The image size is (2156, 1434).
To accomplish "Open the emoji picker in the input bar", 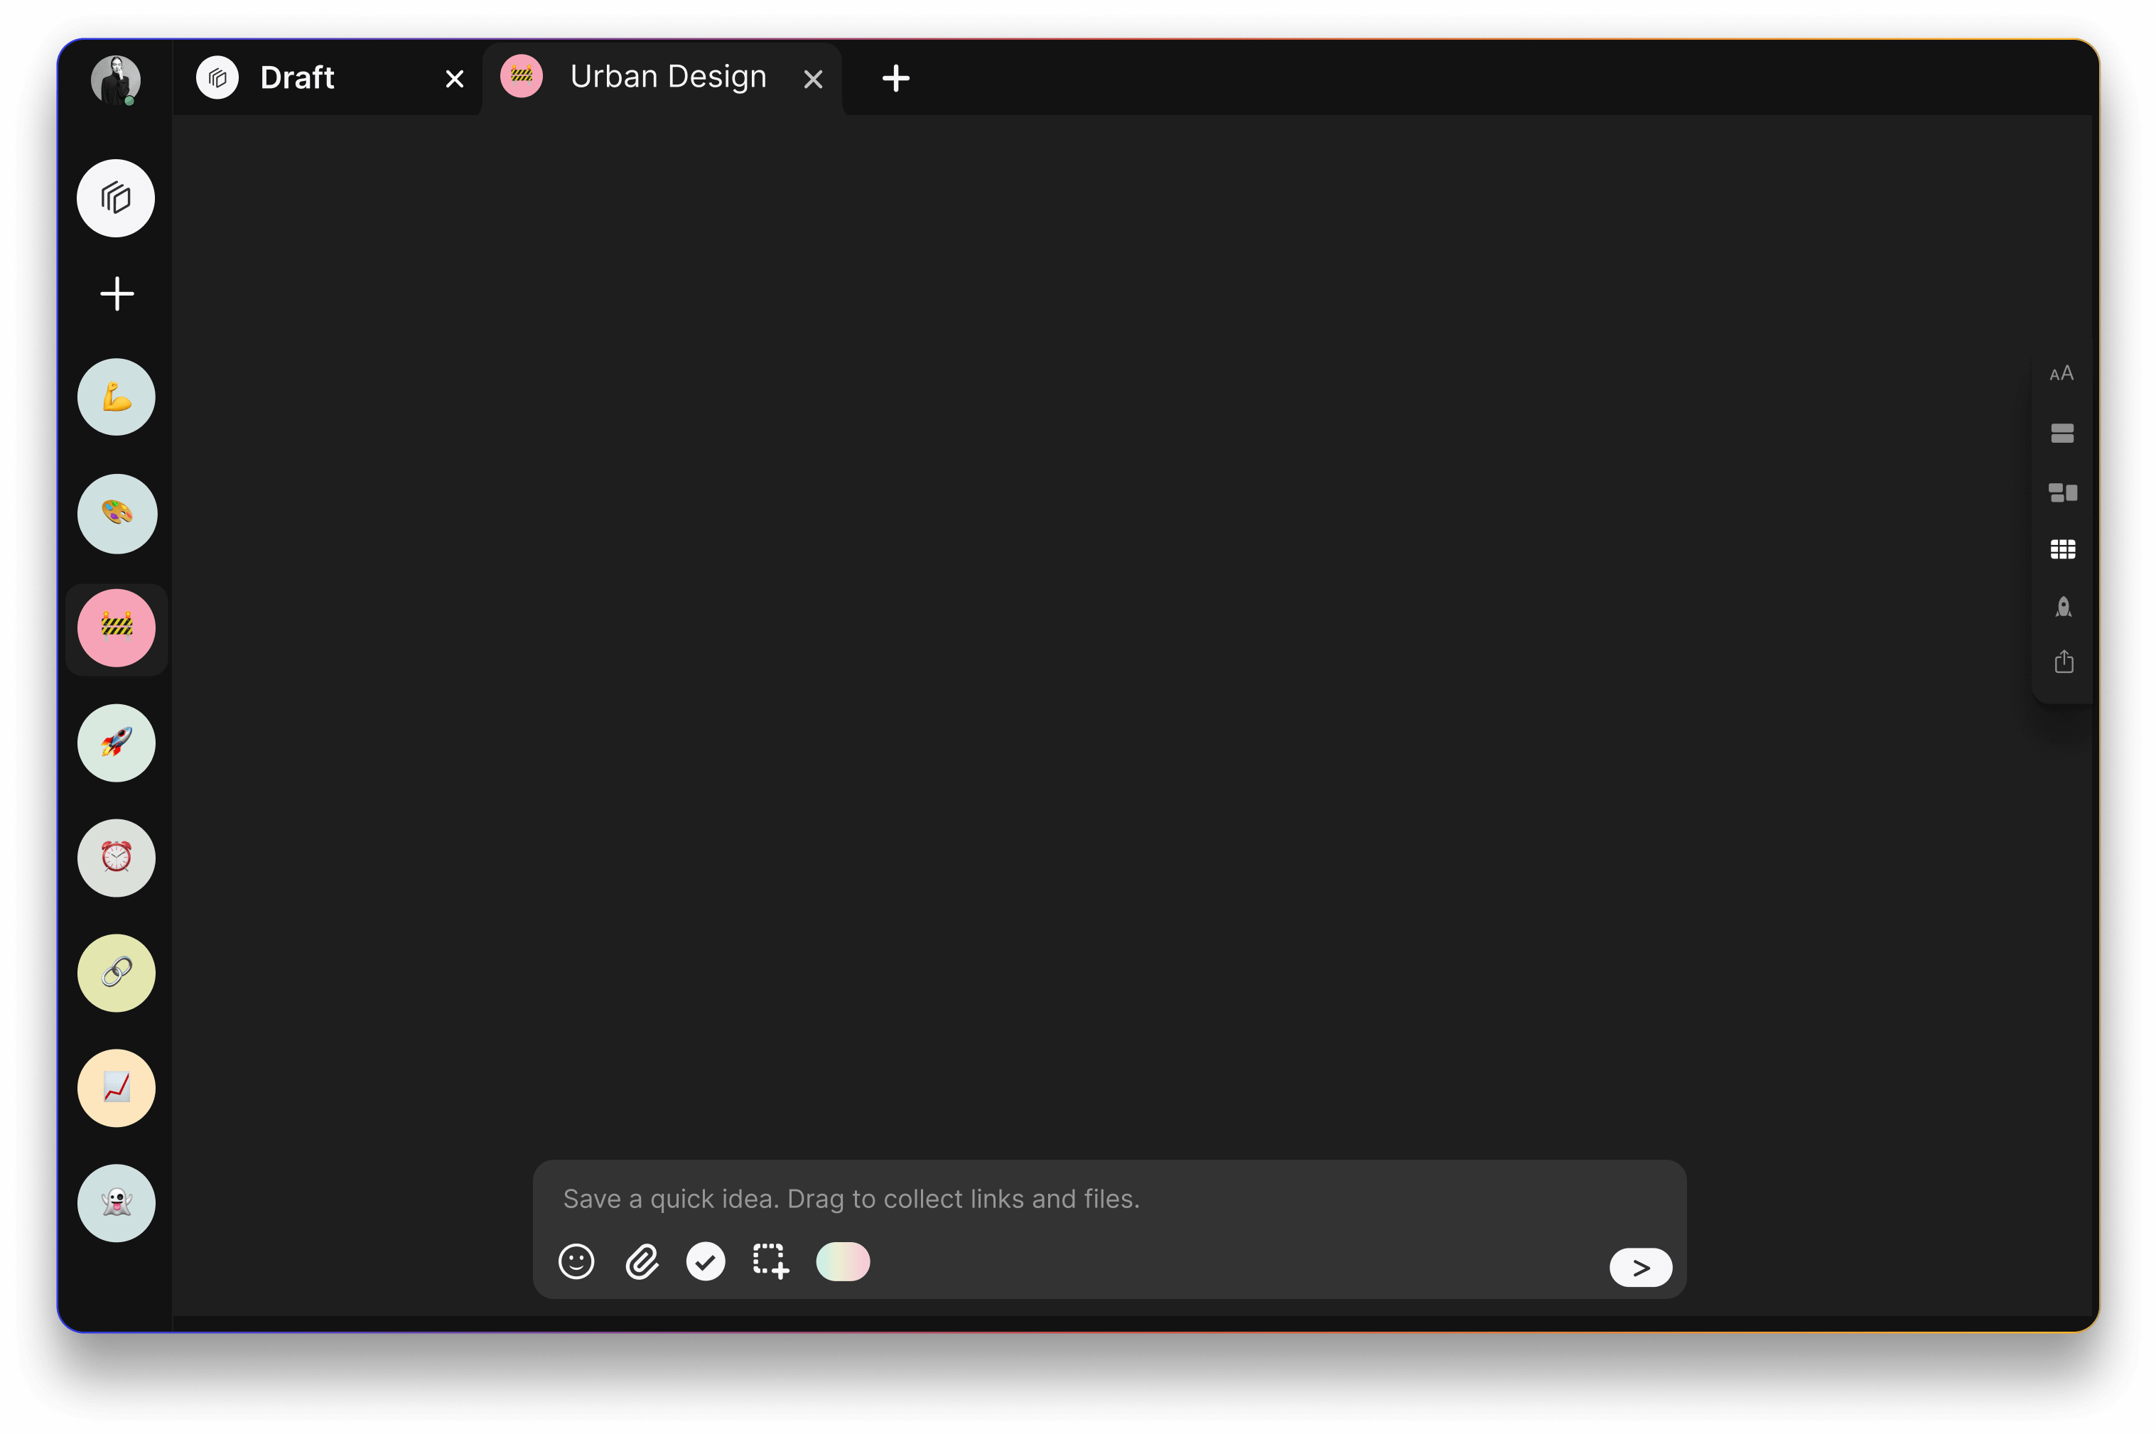I will 576,1261.
